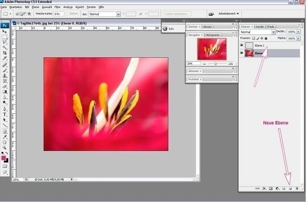Select the Brush tool
The height and width of the screenshot is (202, 306).
pos(5,70)
